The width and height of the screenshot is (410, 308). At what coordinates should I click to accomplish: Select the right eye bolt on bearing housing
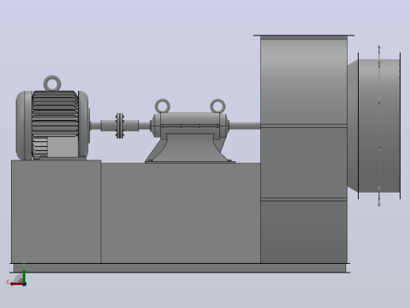[x=218, y=106]
